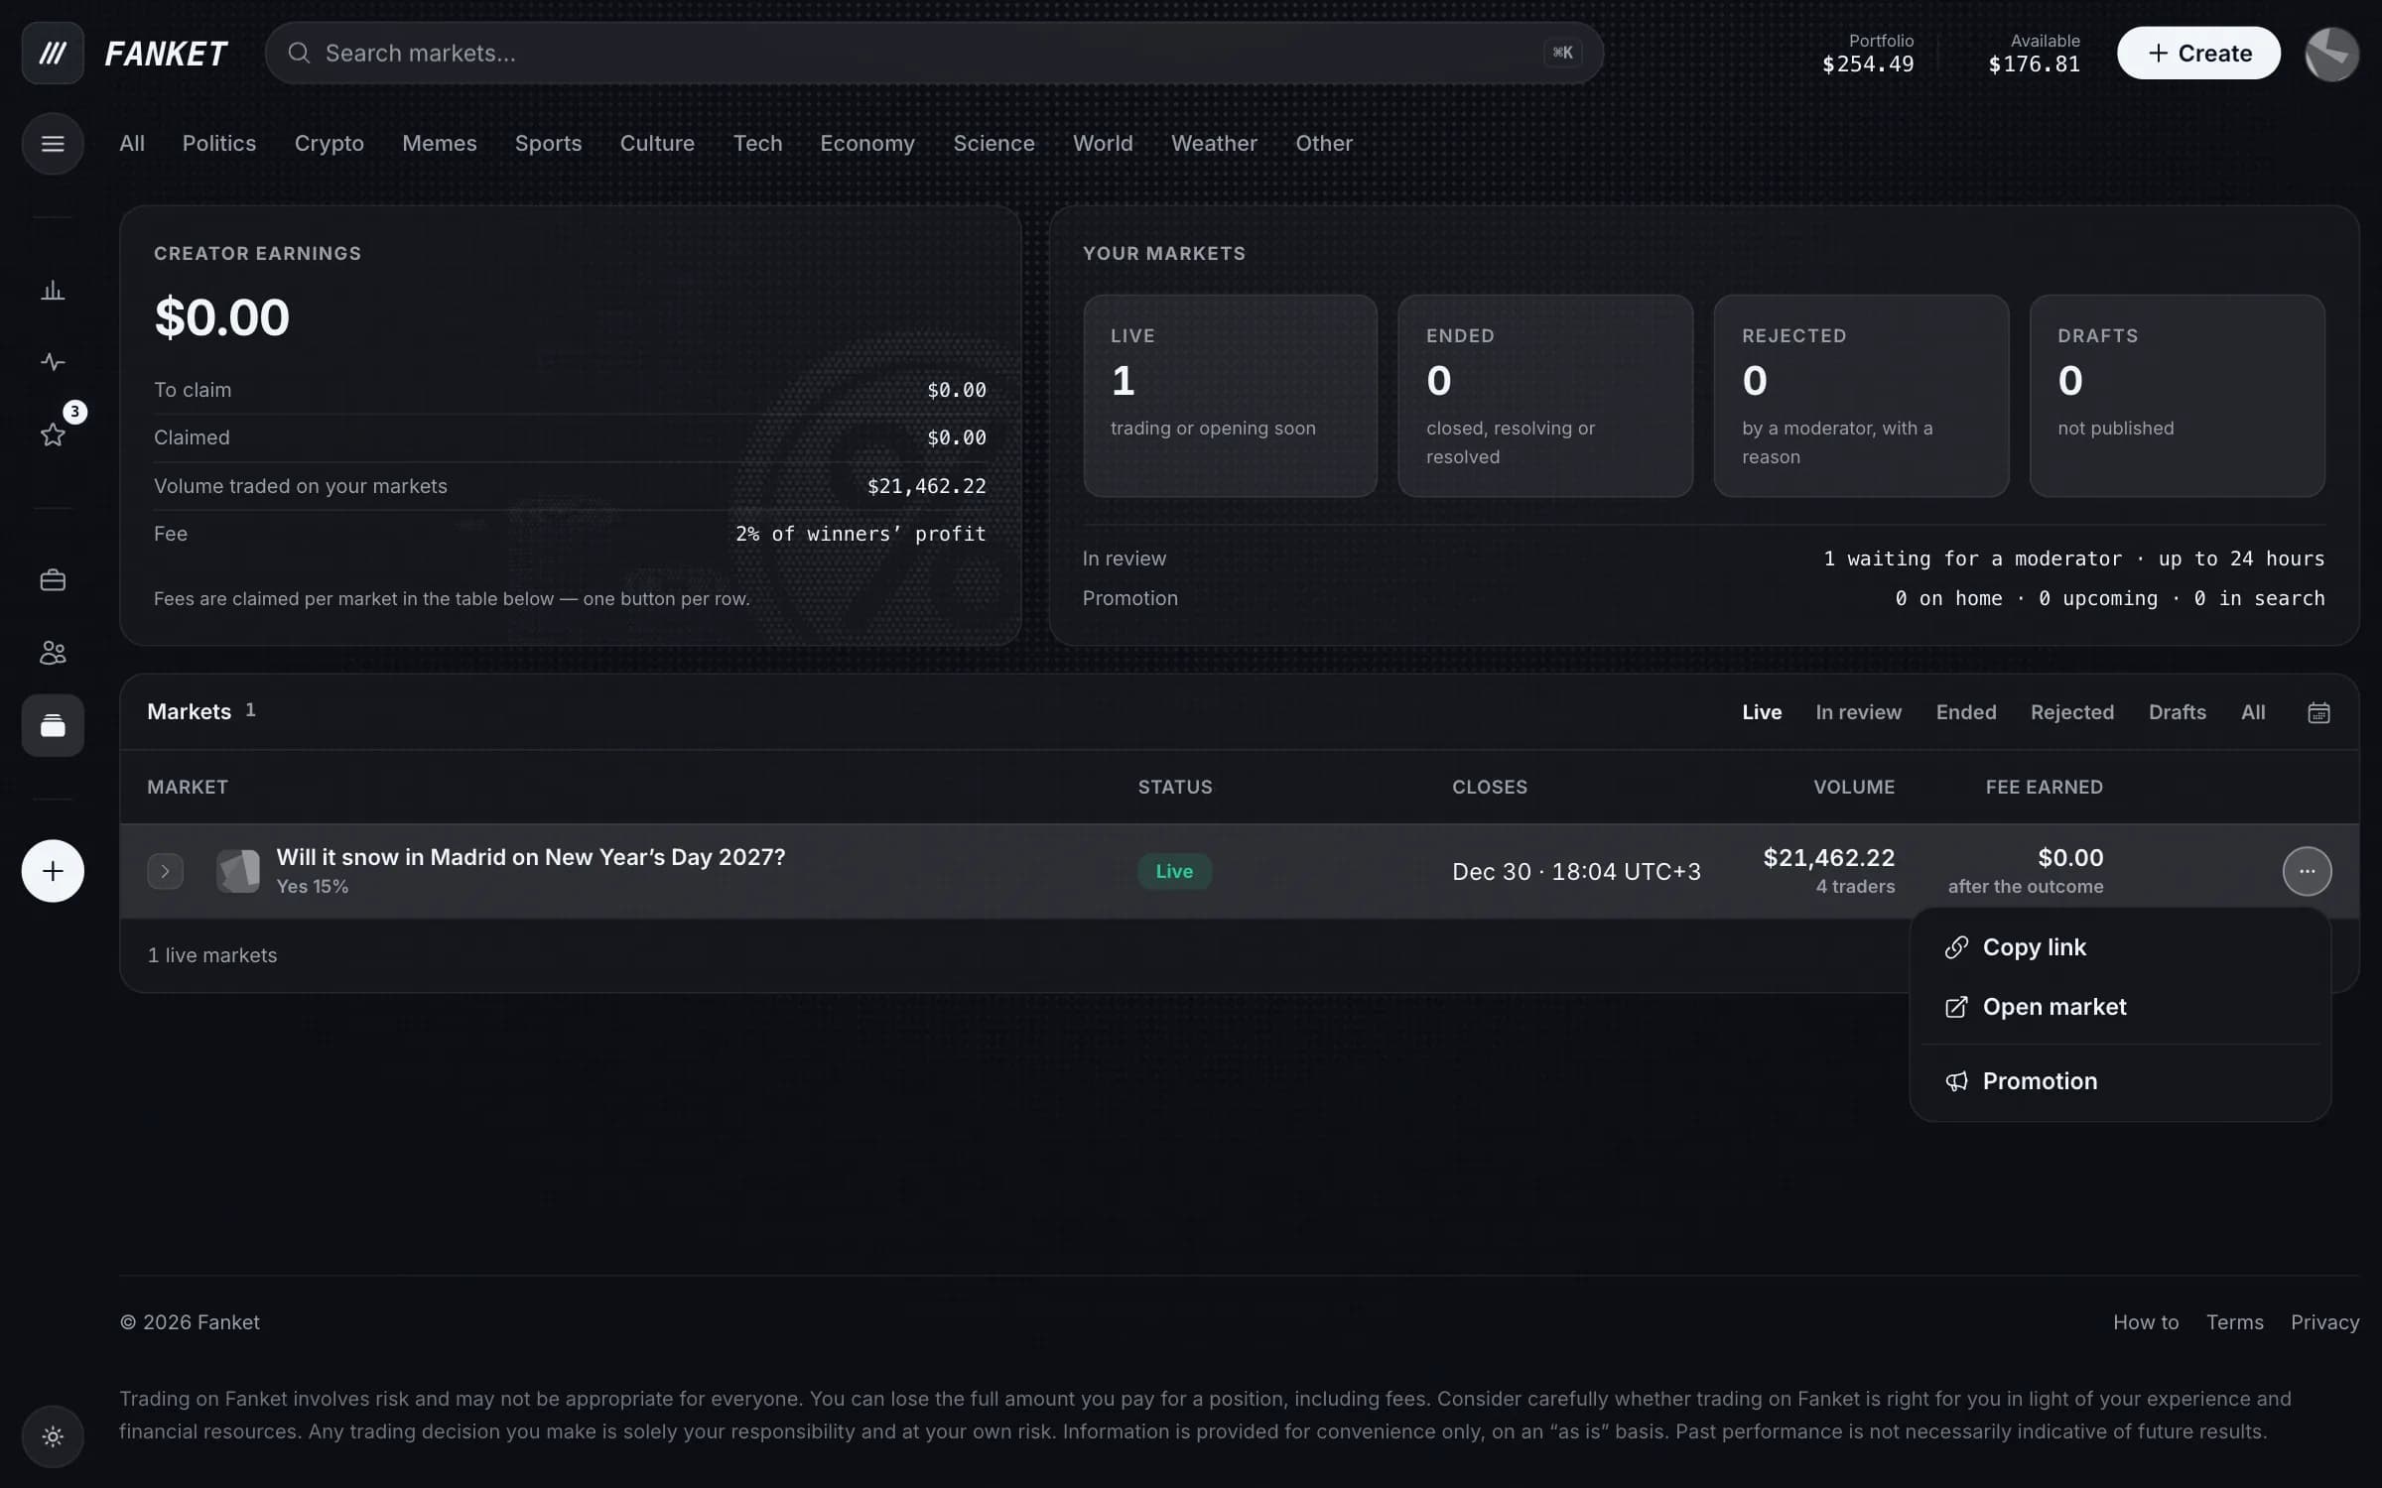This screenshot has height=1488, width=2382.
Task: Choose Copy link from the context menu
Action: (x=2120, y=947)
